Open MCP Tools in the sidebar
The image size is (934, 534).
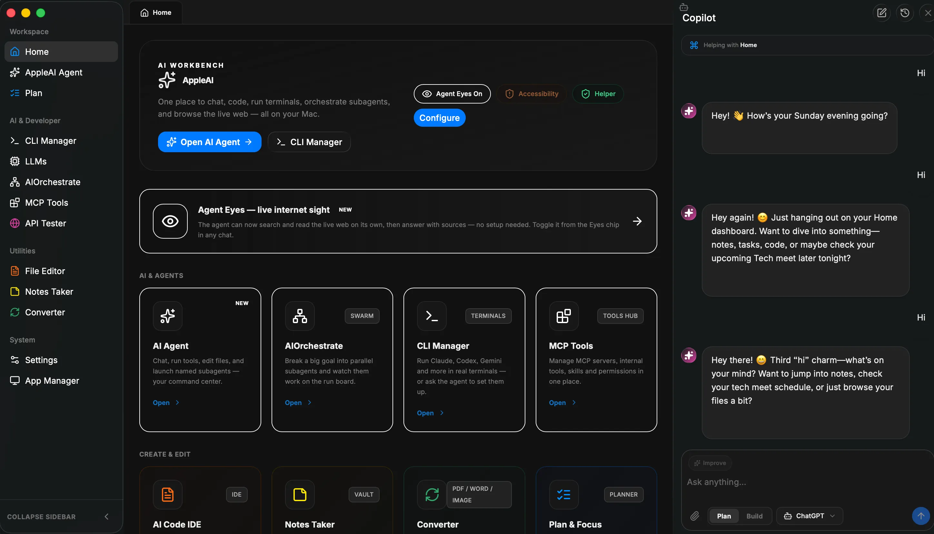pyautogui.click(x=61, y=203)
